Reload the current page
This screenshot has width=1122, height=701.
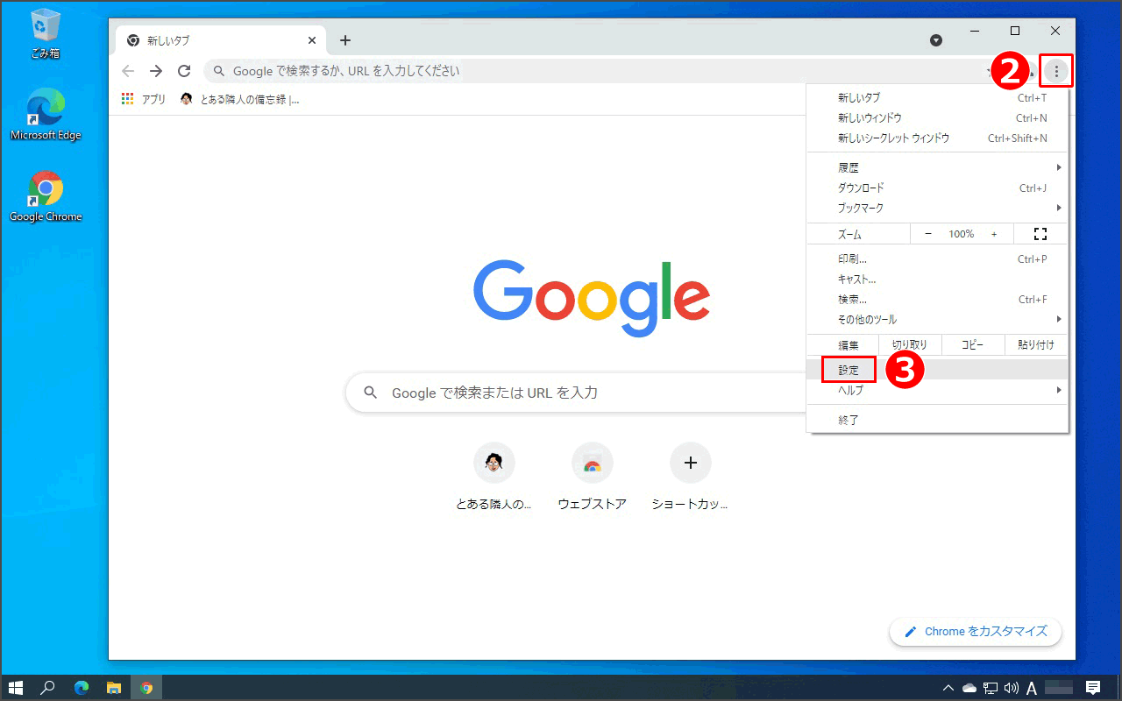(184, 71)
